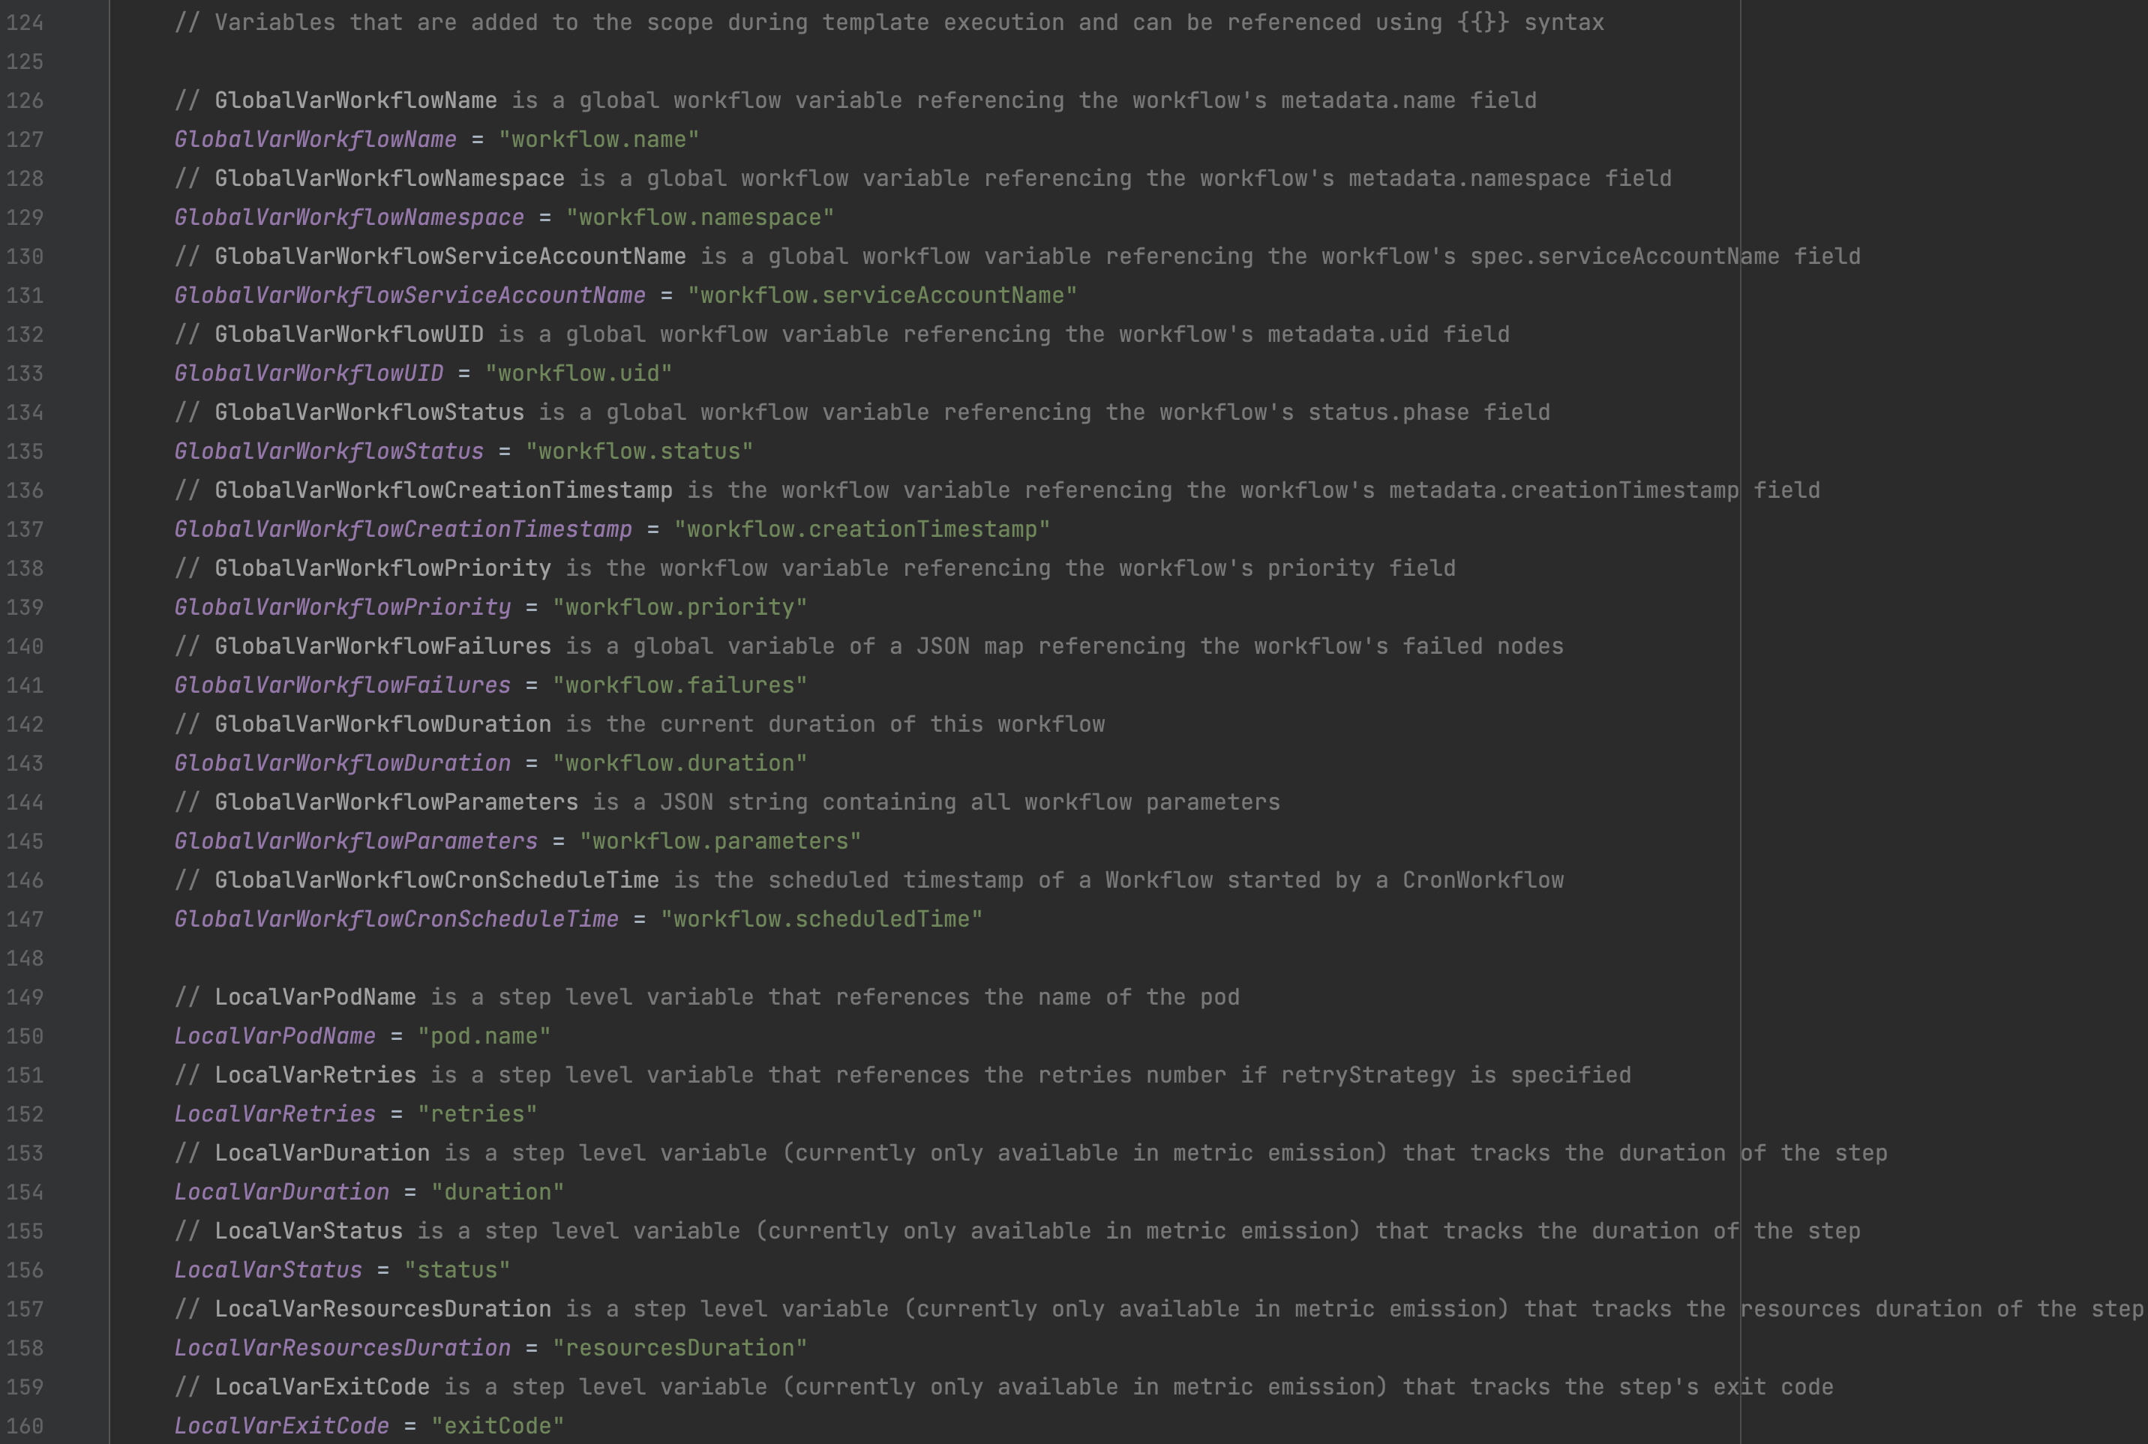Click the GlobalVarWorkflowDuration constant declaration
The width and height of the screenshot is (2148, 1444).
[x=342, y=763]
